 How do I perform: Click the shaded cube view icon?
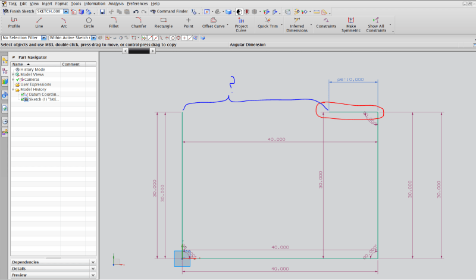click(228, 11)
